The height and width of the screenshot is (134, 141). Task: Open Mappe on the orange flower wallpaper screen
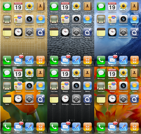pyautogui.click(x=18, y=86)
